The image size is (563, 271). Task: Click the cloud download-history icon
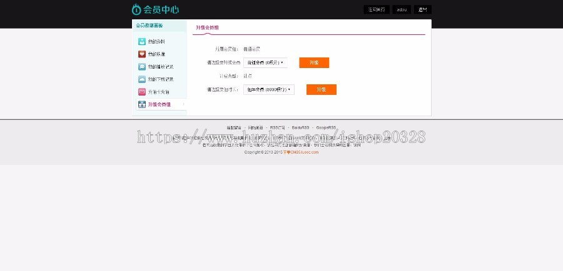pyautogui.click(x=142, y=79)
